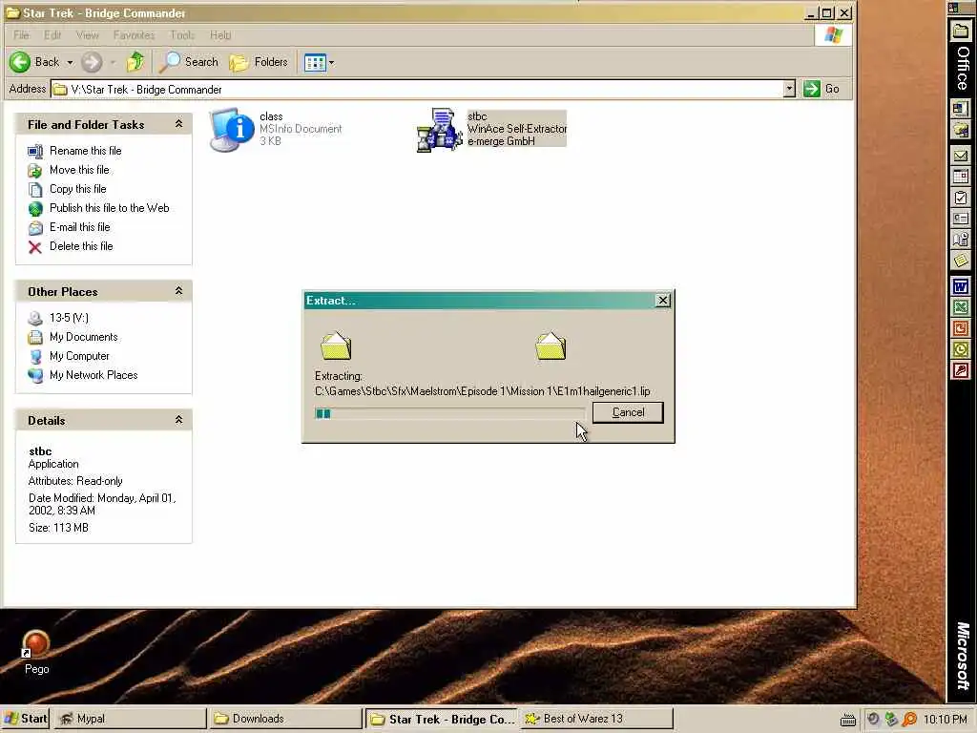Open My Documents in Other Places
This screenshot has width=977, height=733.
pos(84,337)
